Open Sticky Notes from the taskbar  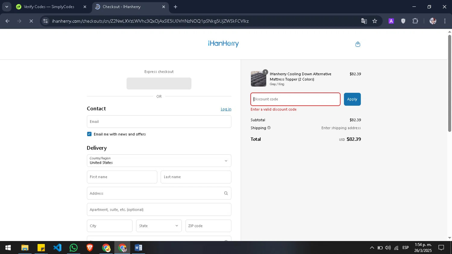point(41,248)
